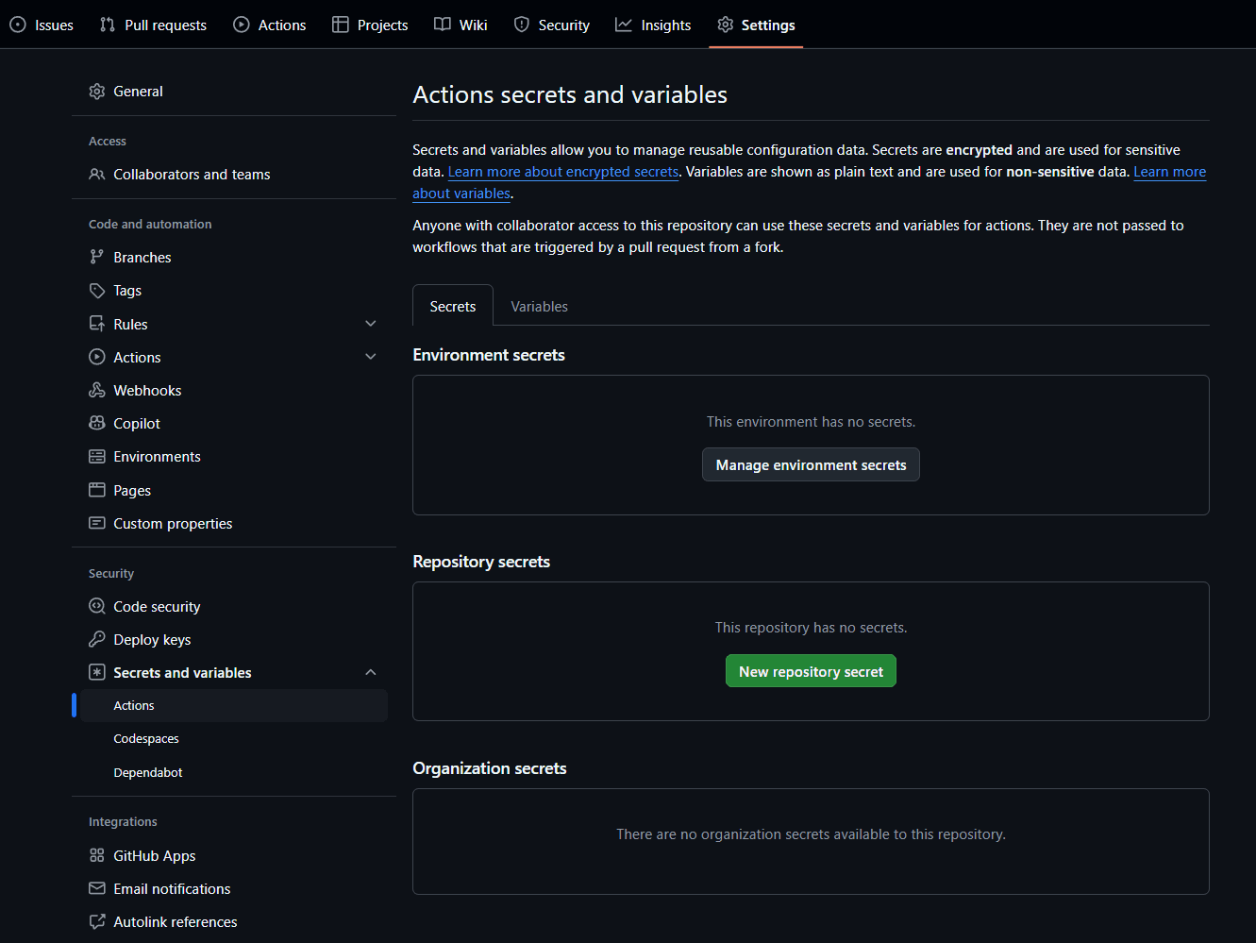
Task: Expand the Rules section chevron
Action: click(x=370, y=323)
